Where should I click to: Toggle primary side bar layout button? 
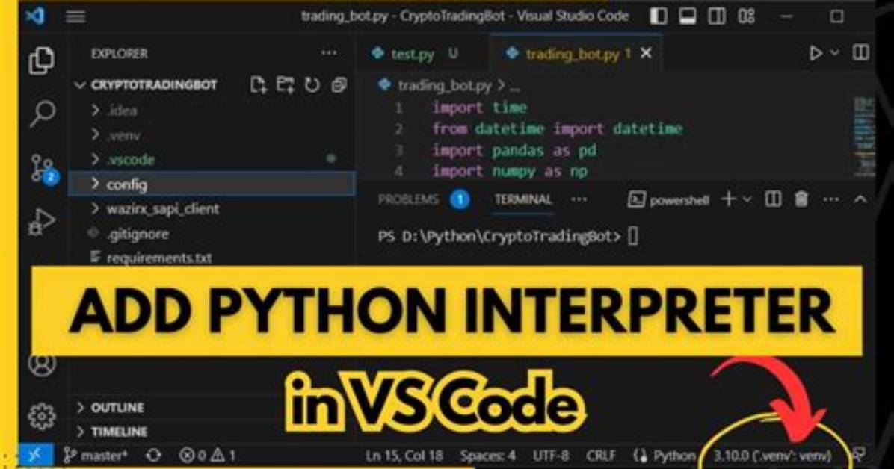(x=659, y=16)
